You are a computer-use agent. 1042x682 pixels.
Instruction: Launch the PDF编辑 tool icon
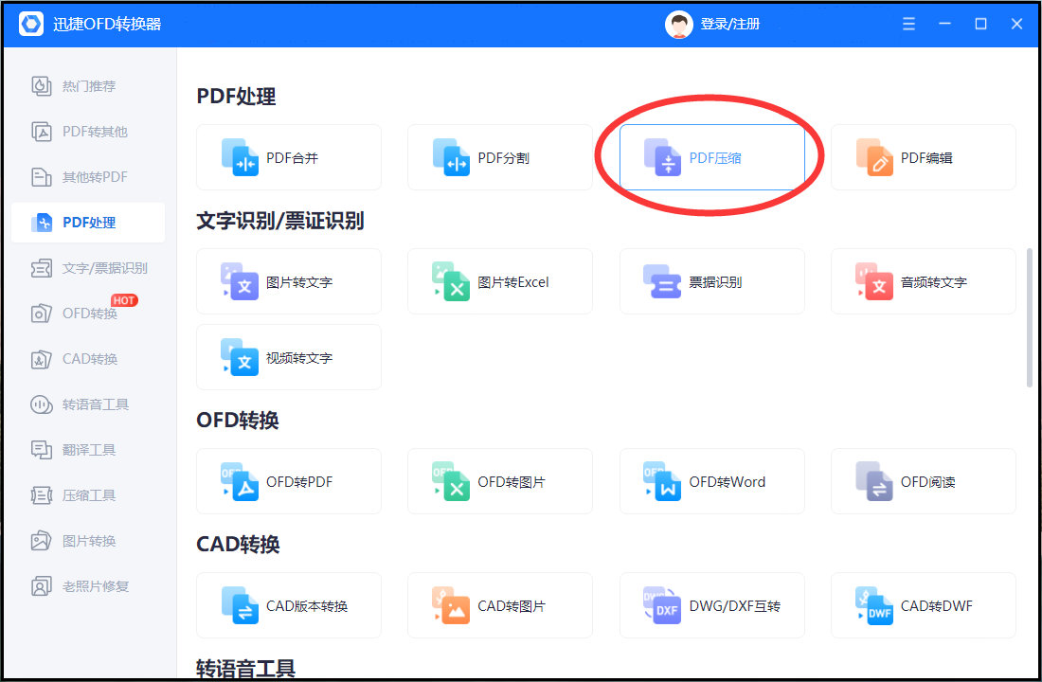tap(874, 157)
